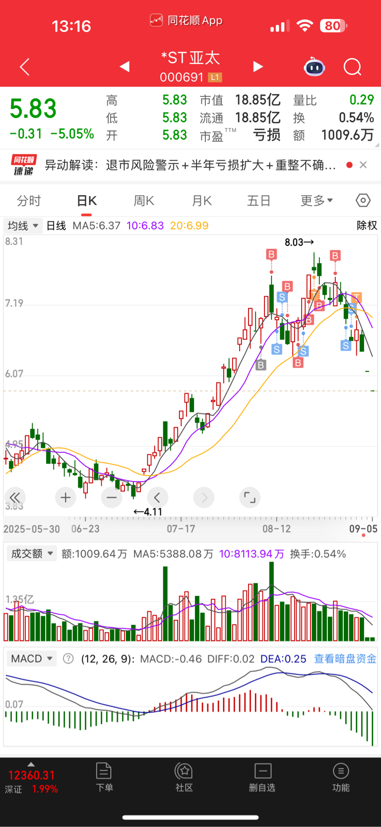The image size is (381, 827).
Task: Pan chart right with chevron button
Action: point(204,497)
